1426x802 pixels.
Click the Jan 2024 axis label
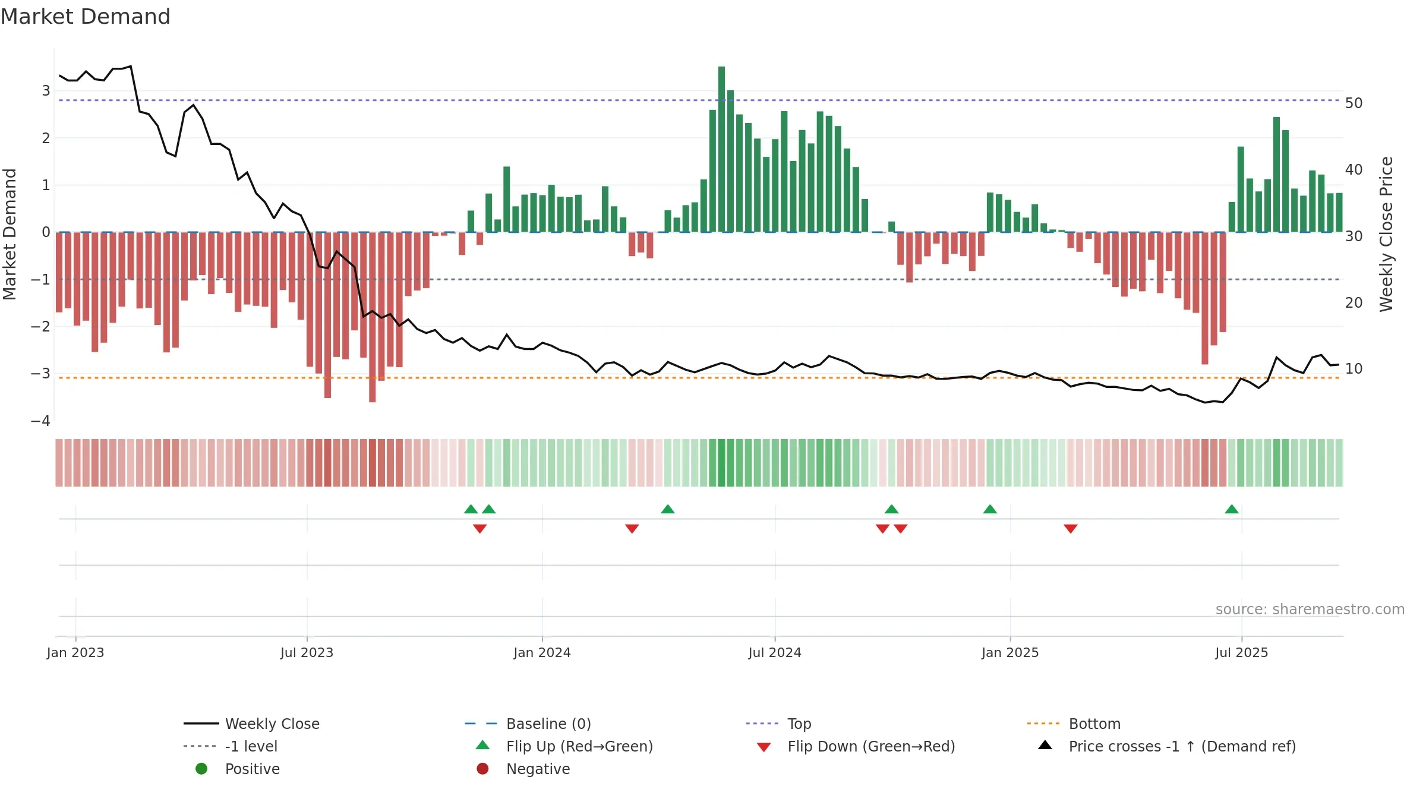[x=542, y=653]
